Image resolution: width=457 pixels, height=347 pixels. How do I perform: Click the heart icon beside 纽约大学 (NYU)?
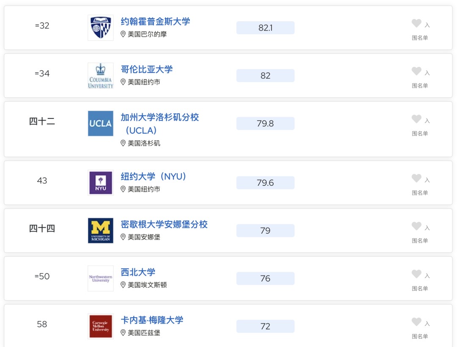(416, 178)
